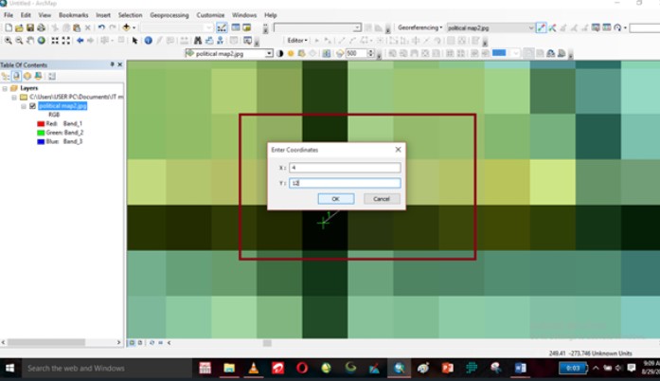This screenshot has width=660, height=381.
Task: Click the Fixed Zoom In icon
Action: click(55, 41)
